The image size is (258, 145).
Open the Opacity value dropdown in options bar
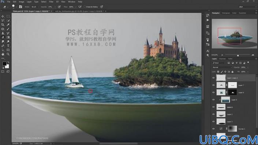(x=55, y=7)
